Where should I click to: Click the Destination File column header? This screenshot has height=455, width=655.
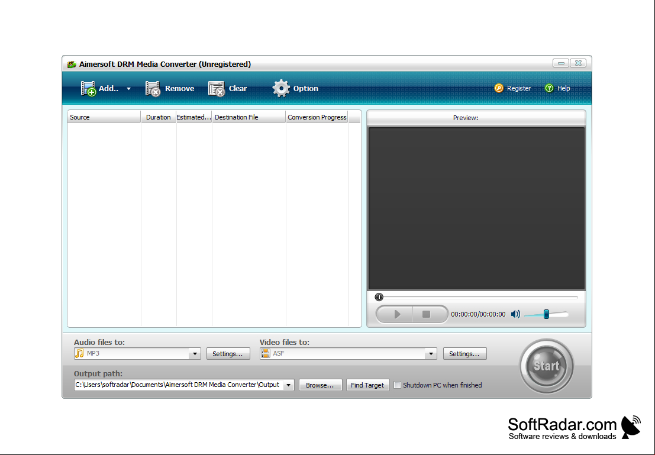click(249, 117)
